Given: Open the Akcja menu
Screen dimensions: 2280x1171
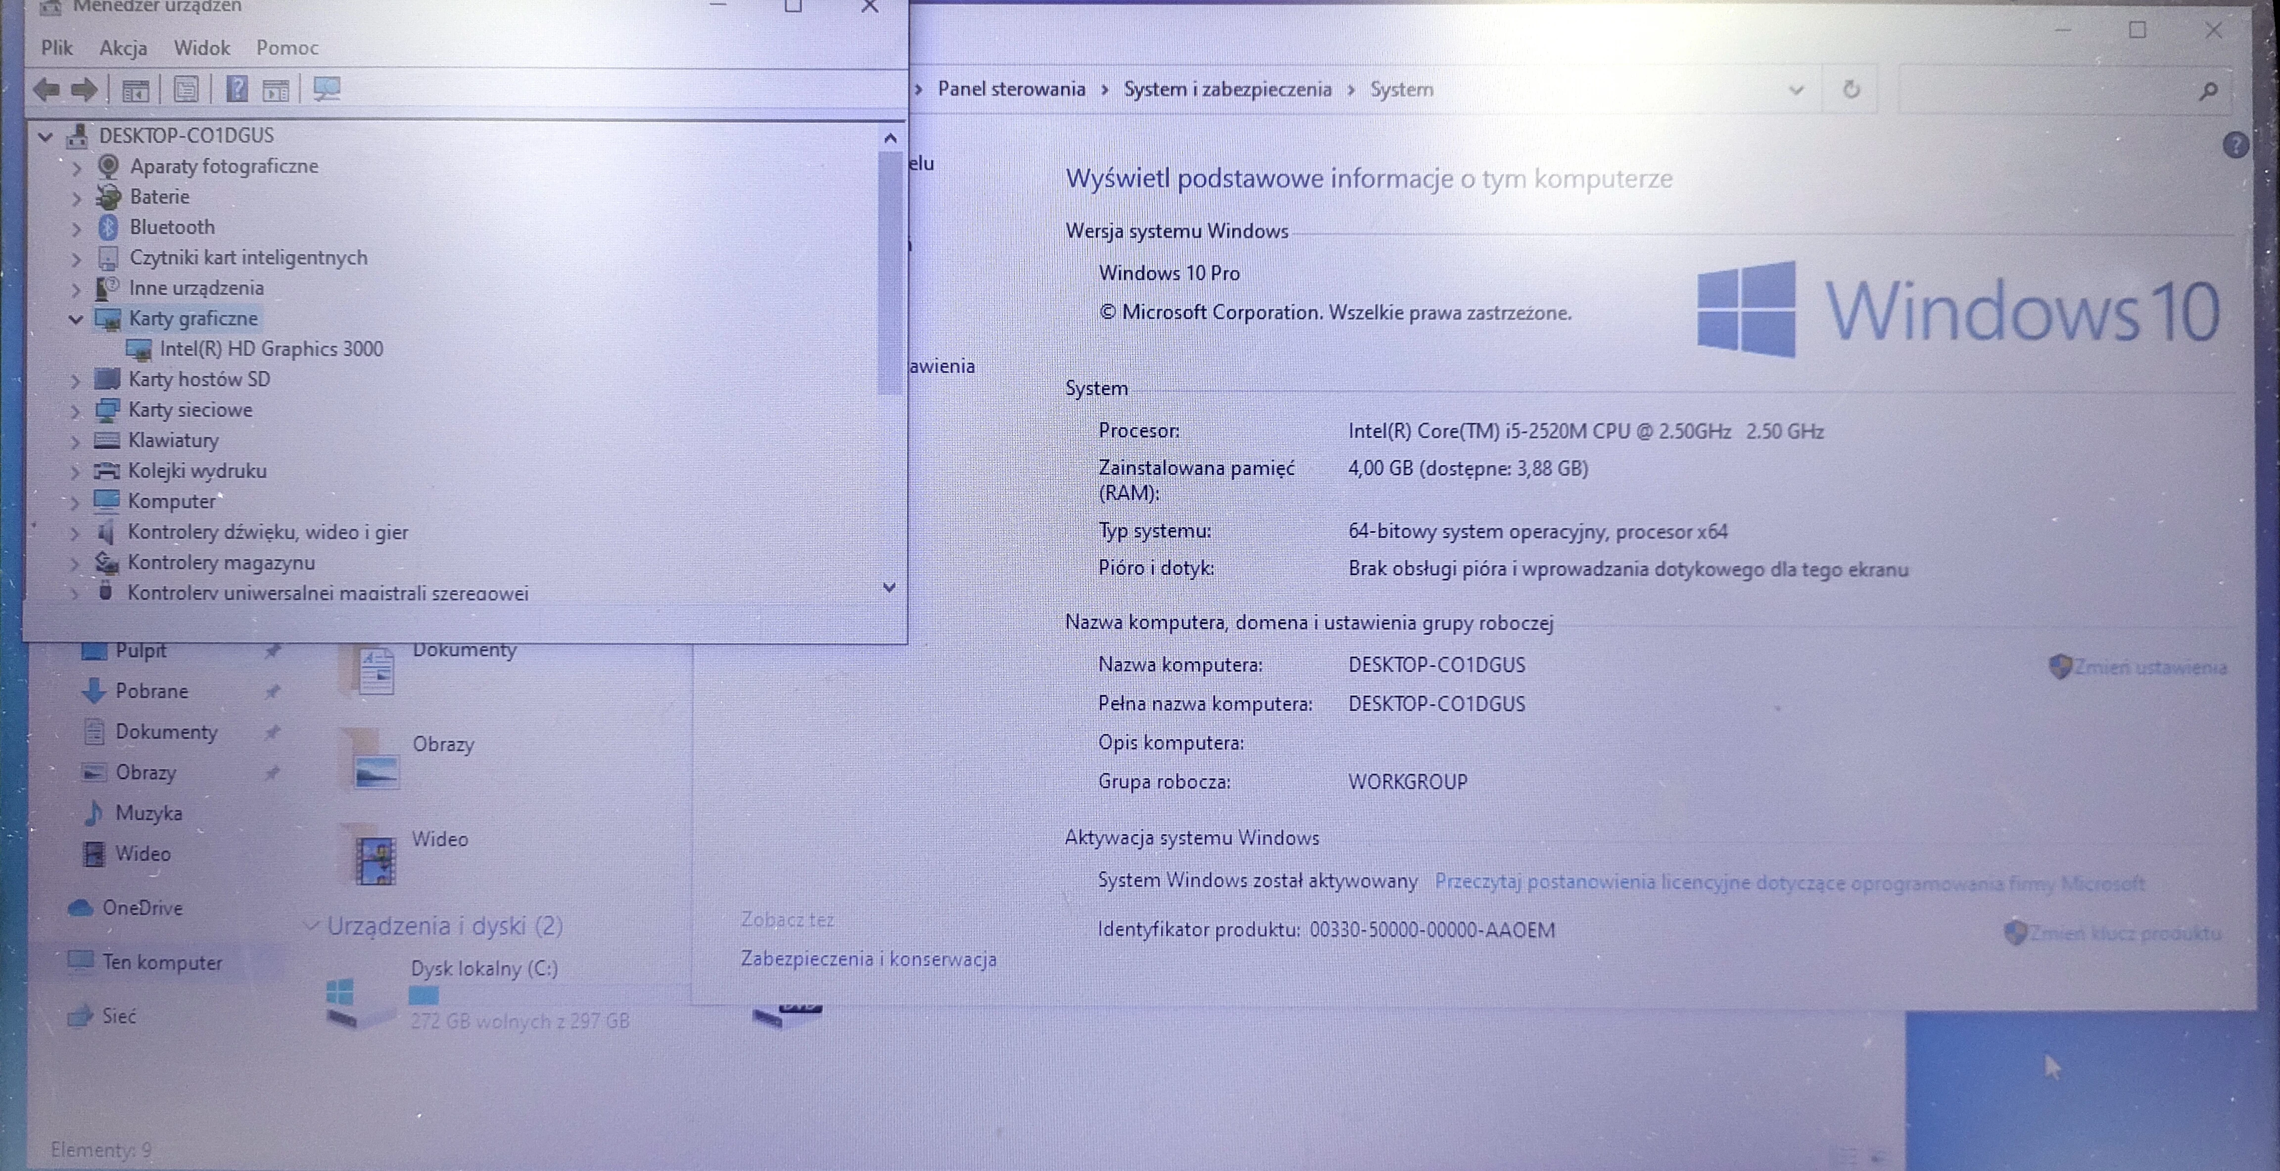Looking at the screenshot, I should pyautogui.click(x=123, y=48).
